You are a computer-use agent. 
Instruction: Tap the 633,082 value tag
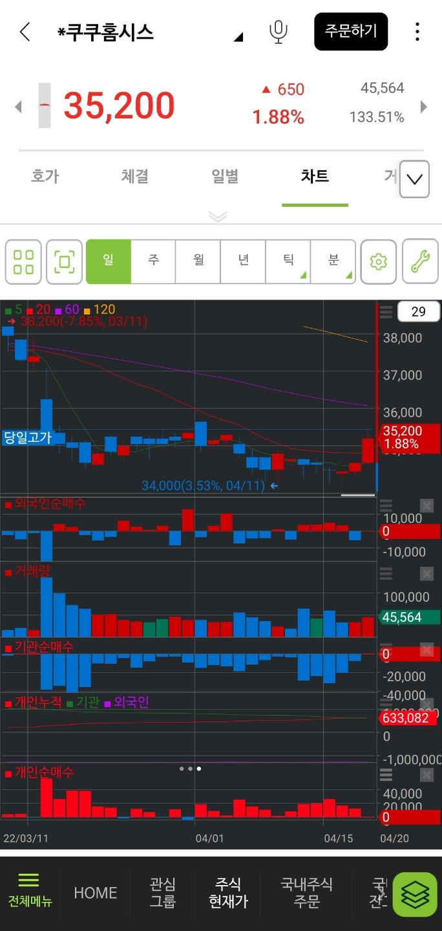[x=408, y=717]
